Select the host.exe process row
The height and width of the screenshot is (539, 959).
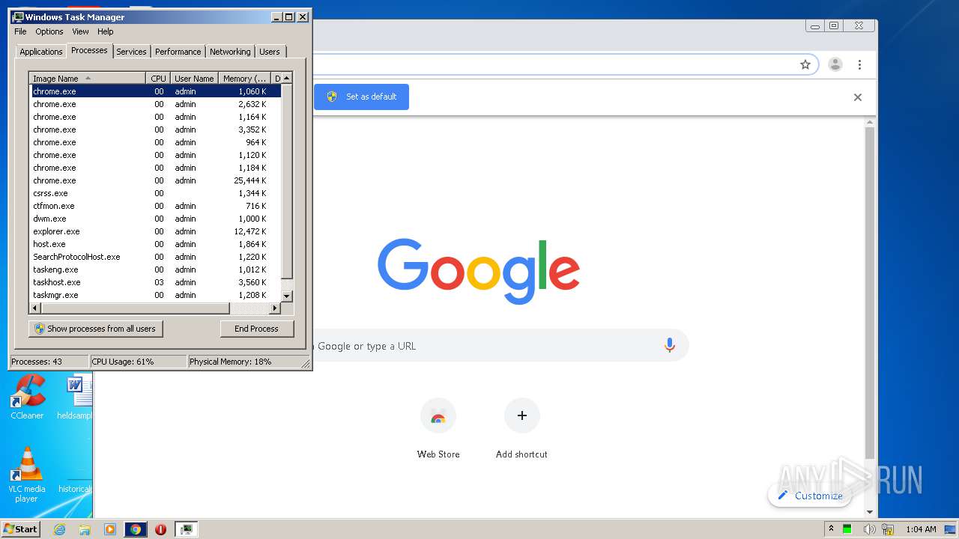pyautogui.click(x=155, y=244)
